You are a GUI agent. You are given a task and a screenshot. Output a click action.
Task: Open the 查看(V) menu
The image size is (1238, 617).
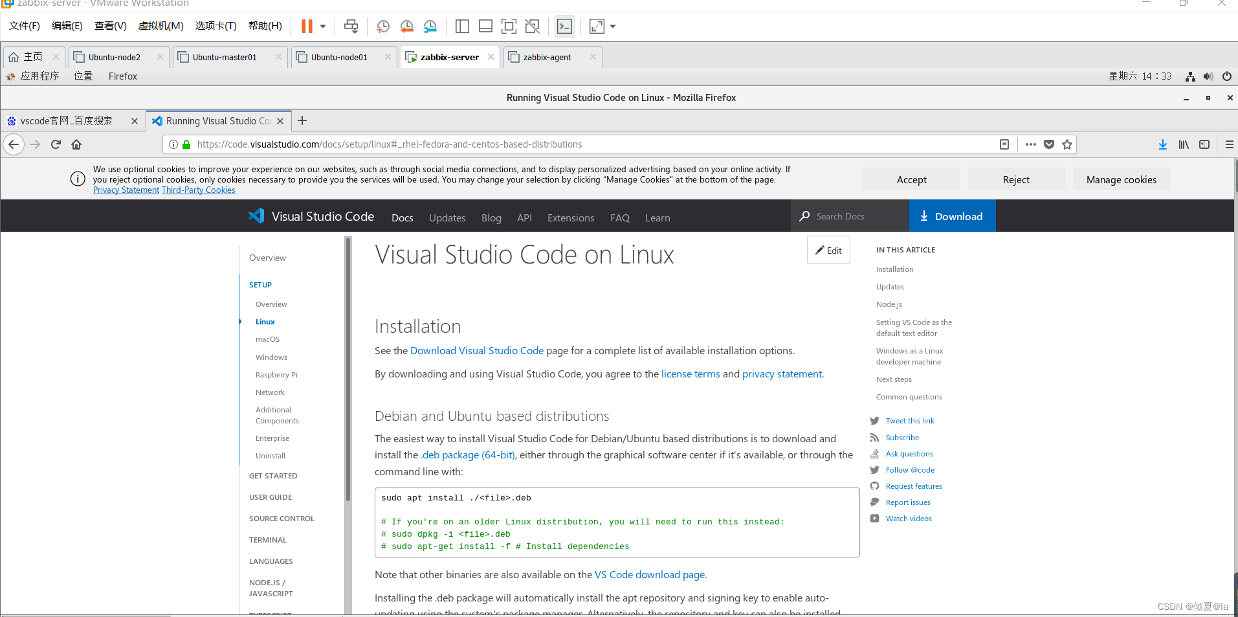click(x=111, y=26)
